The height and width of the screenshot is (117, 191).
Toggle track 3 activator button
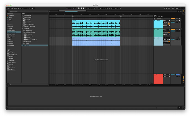click(x=173, y=29)
